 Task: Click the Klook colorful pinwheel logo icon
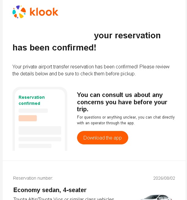pos(19,12)
